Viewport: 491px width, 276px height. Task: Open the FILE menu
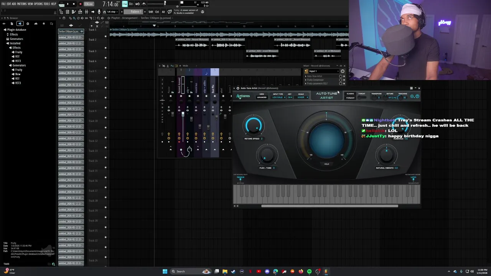(3, 4)
